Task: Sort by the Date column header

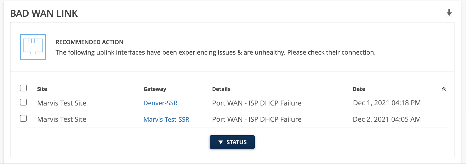Action: pos(359,89)
